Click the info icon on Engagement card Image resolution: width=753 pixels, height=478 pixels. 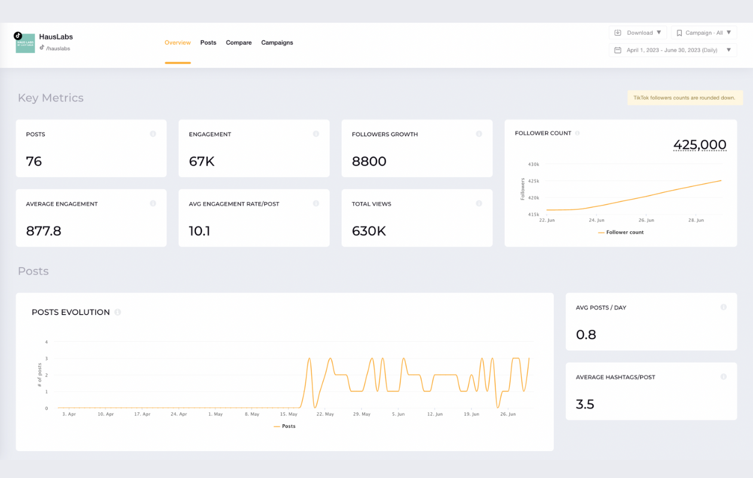[316, 134]
